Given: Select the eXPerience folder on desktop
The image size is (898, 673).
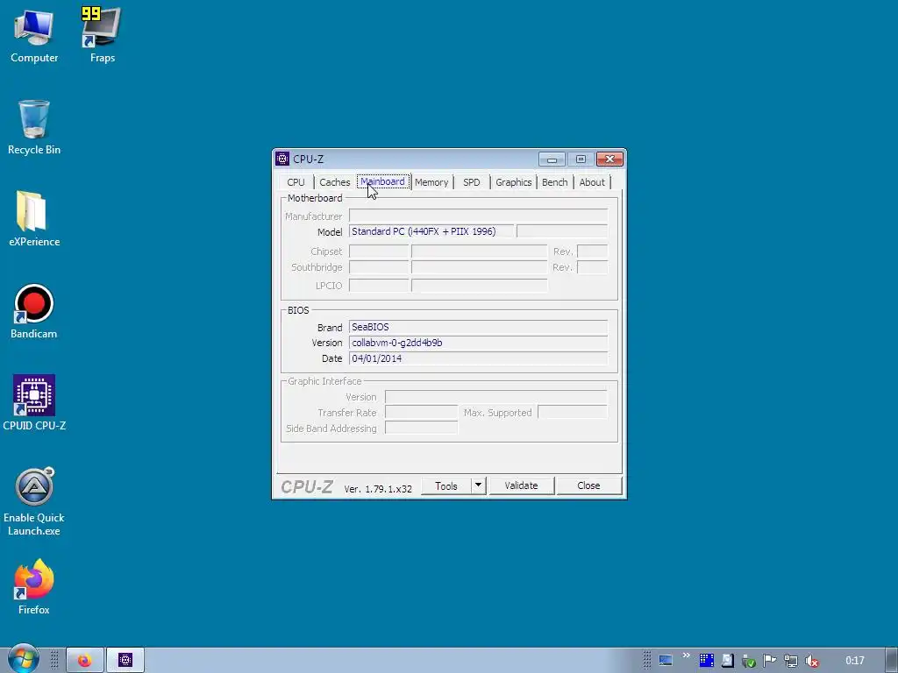Looking at the screenshot, I should (x=34, y=218).
